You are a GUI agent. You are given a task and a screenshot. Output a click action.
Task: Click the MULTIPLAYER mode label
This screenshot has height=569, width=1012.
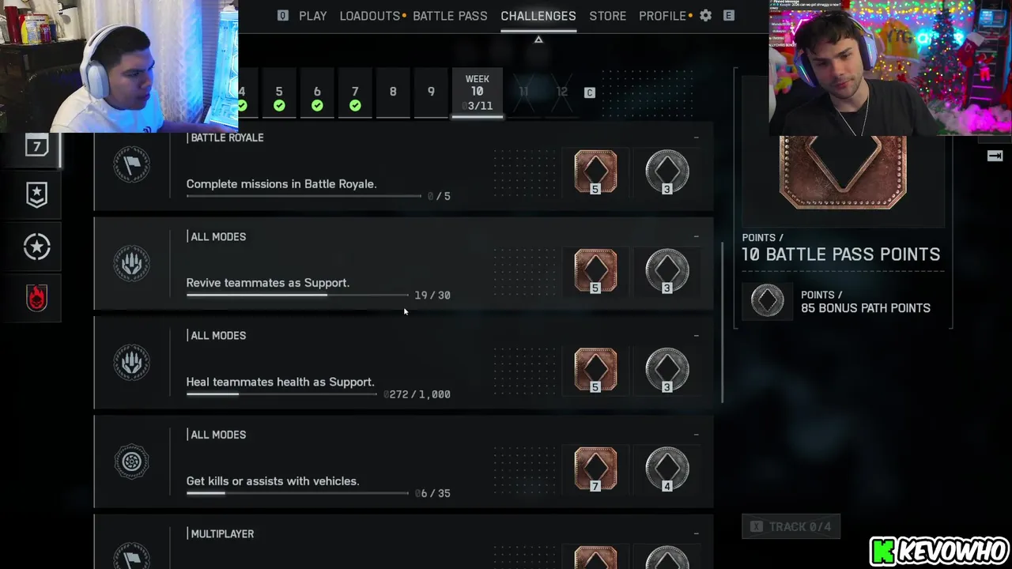click(x=222, y=534)
